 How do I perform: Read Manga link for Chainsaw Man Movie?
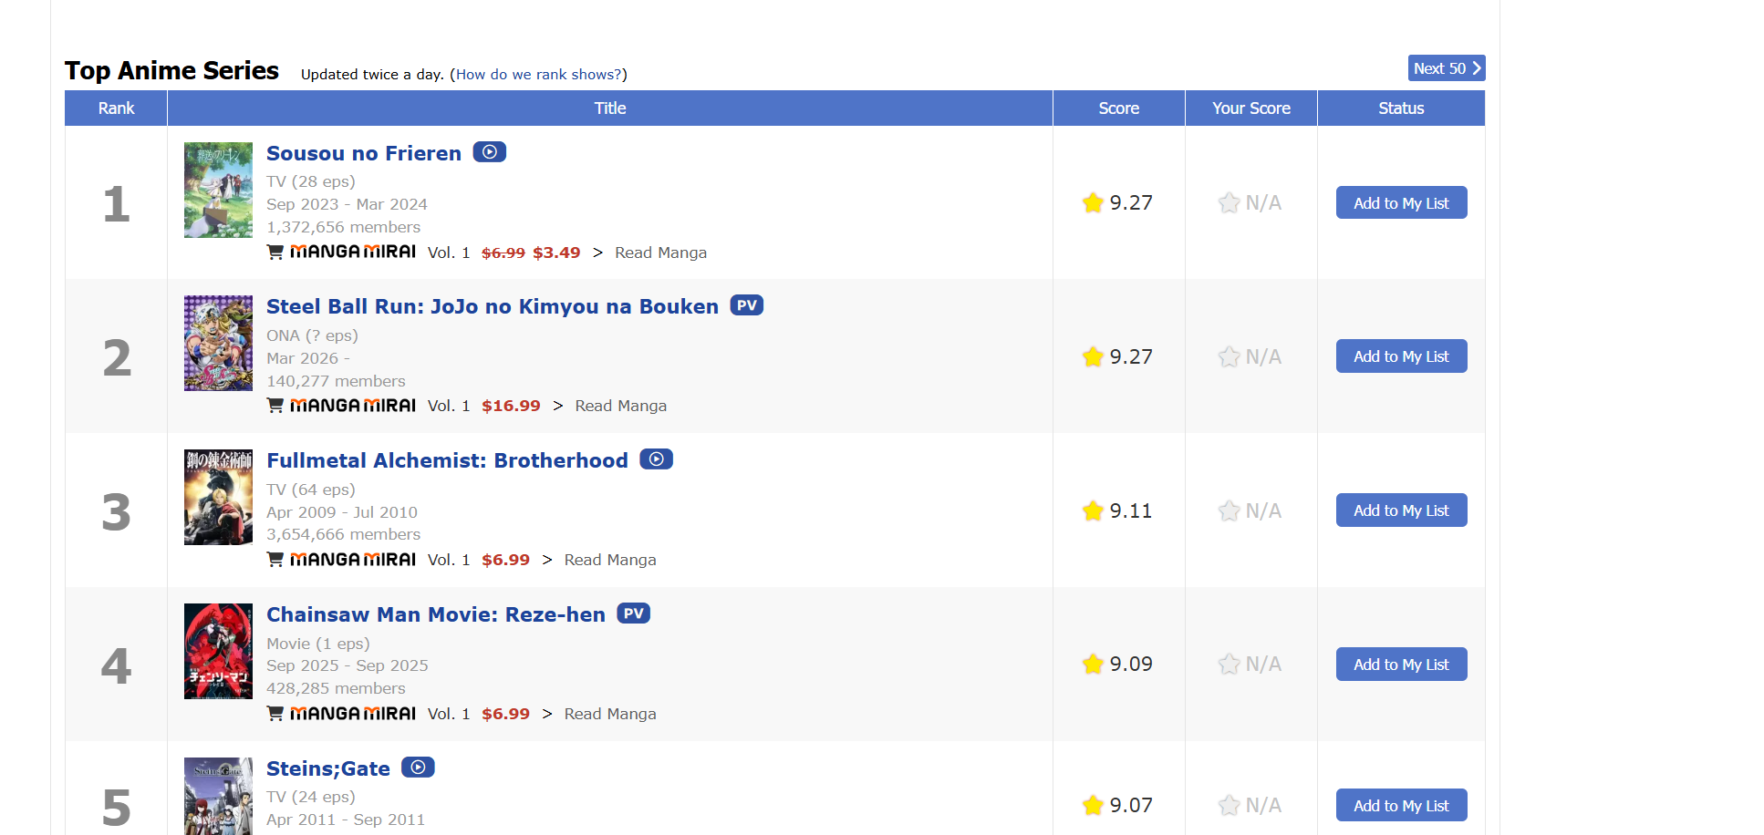(610, 714)
